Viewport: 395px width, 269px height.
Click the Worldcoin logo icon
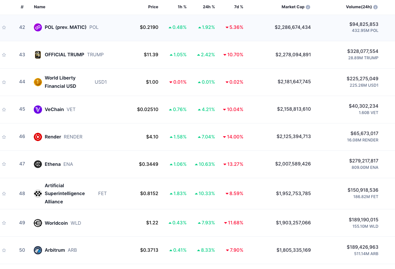click(x=38, y=223)
